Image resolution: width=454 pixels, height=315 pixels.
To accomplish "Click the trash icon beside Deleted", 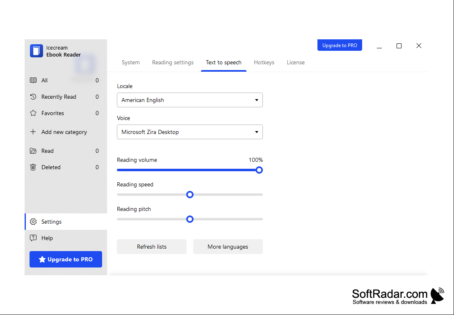I will pyautogui.click(x=33, y=167).
